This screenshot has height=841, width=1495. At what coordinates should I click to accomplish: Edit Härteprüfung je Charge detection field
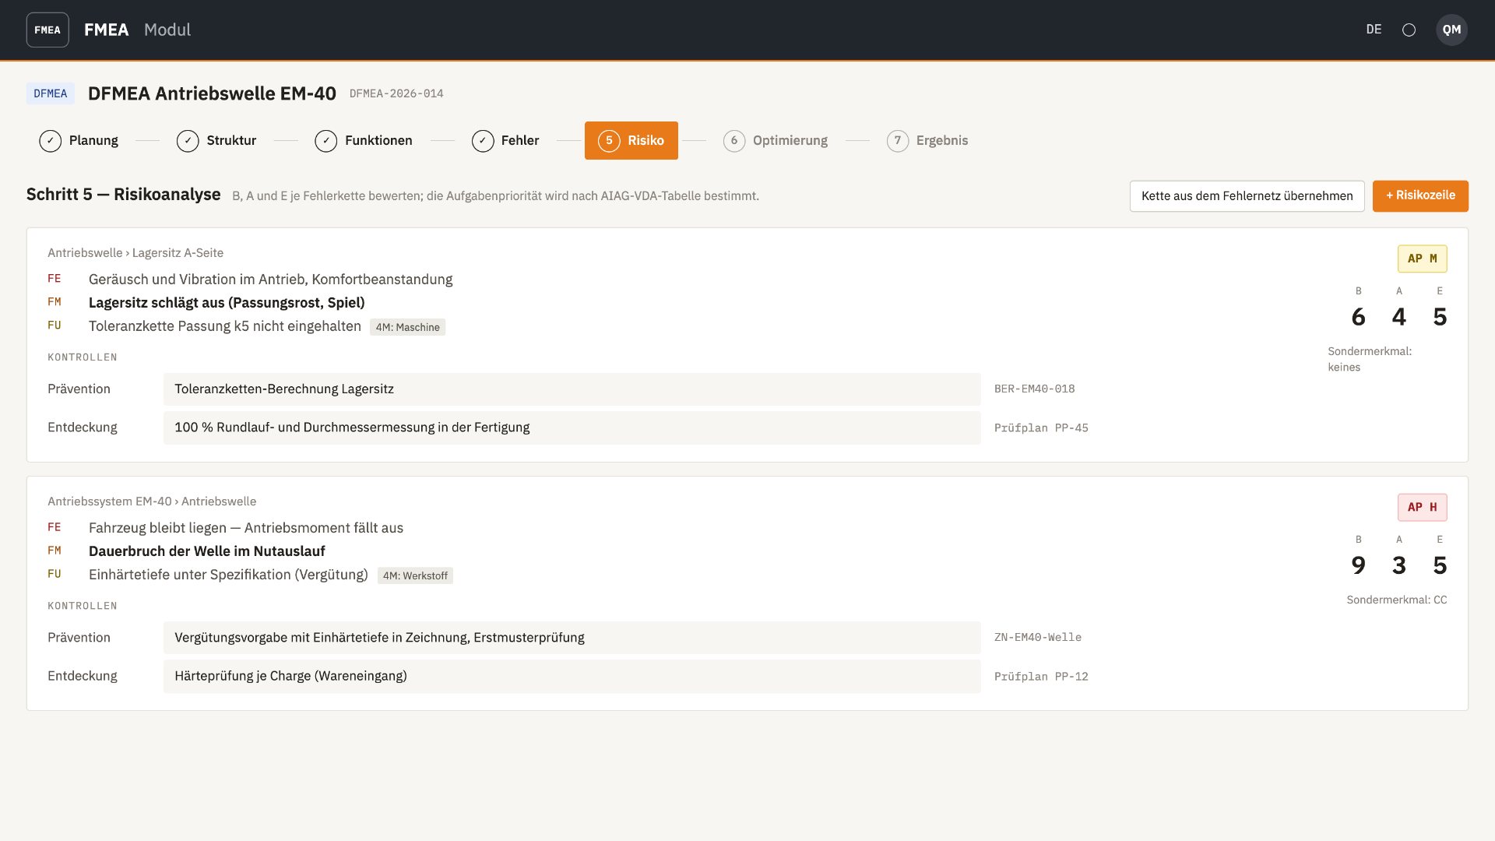click(x=572, y=676)
